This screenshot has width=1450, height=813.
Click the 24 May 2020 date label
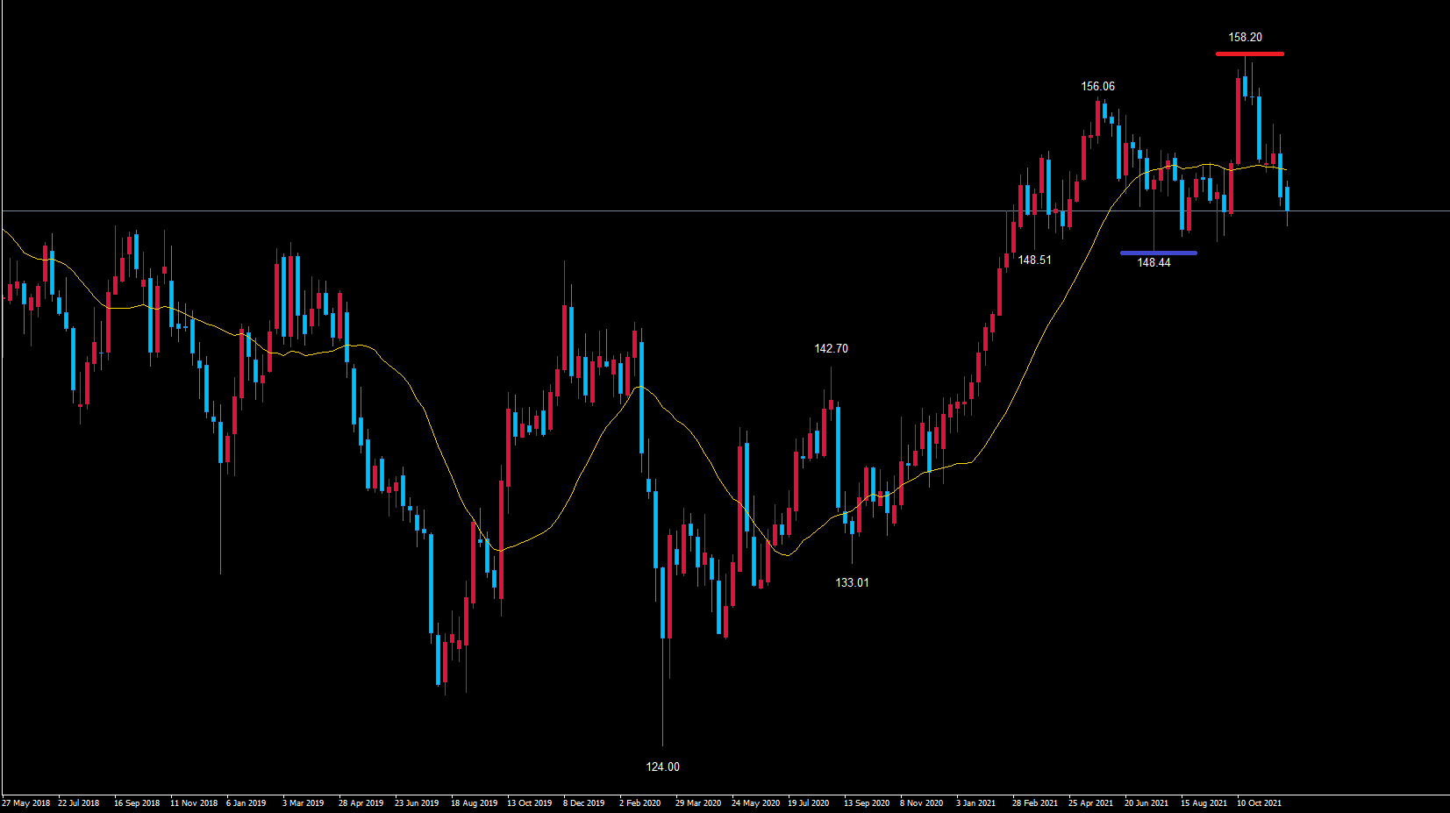tap(755, 803)
